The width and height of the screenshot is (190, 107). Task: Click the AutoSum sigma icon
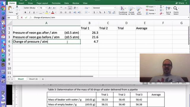pos(161,7)
